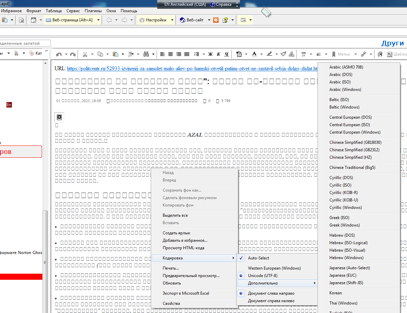This screenshot has width=407, height=313.
Task: Click the Redo arrow icon
Action: 73,54
